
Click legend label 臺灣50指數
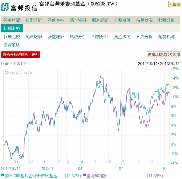tap(97, 176)
